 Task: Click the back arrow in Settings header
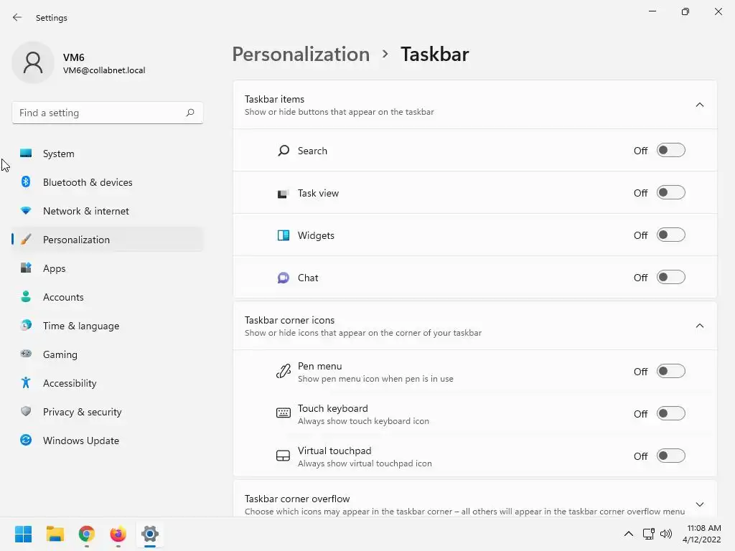(x=17, y=17)
